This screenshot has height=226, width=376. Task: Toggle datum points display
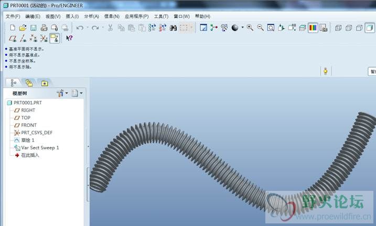34,38
